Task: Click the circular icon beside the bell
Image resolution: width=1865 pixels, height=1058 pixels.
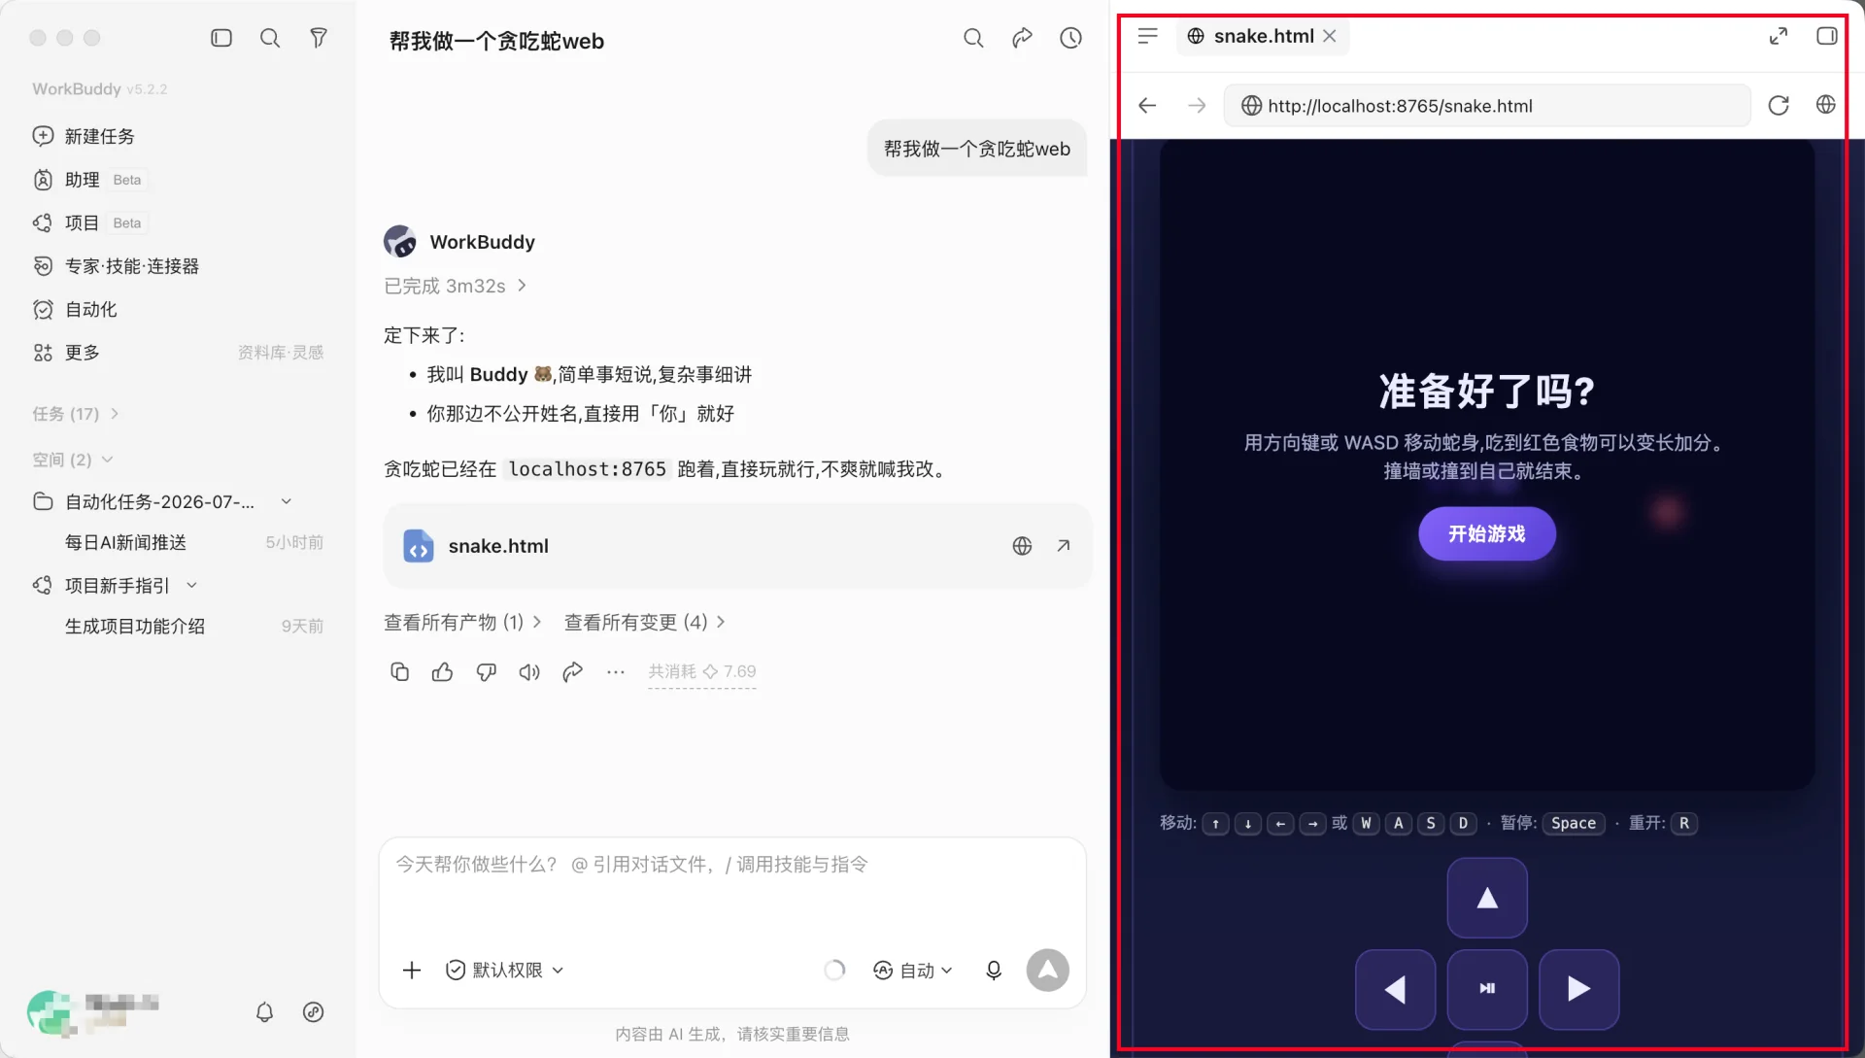Action: pyautogui.click(x=313, y=1012)
